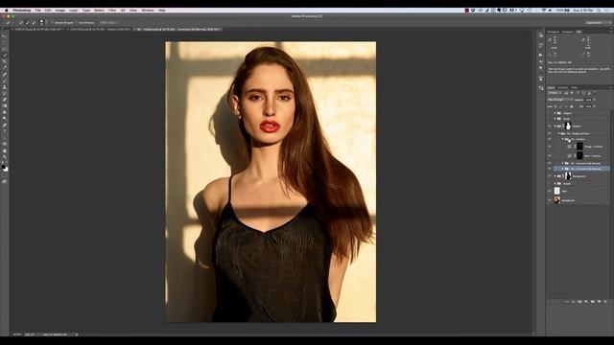Expand the topmost layer group
Screen dimensions: 614x345
tap(555, 113)
